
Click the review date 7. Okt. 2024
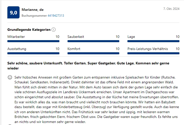tap(171, 9)
